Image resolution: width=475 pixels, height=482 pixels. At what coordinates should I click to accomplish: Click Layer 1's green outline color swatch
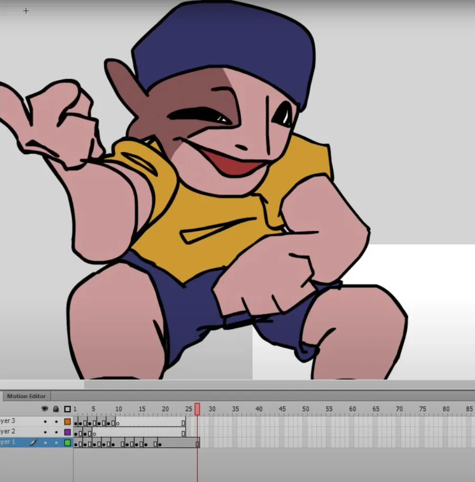point(67,442)
